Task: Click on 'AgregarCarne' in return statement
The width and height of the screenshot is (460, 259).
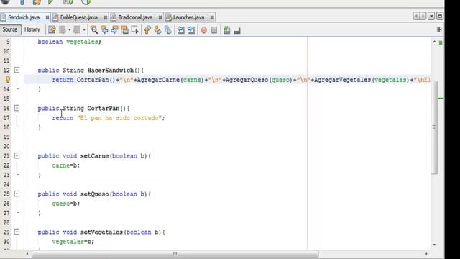Action: [158, 80]
